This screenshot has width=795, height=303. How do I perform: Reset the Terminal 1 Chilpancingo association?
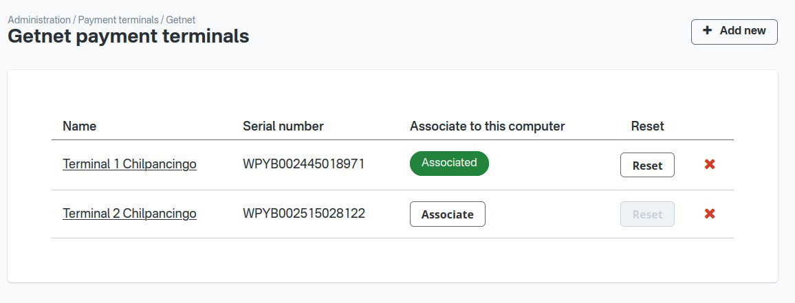(647, 165)
